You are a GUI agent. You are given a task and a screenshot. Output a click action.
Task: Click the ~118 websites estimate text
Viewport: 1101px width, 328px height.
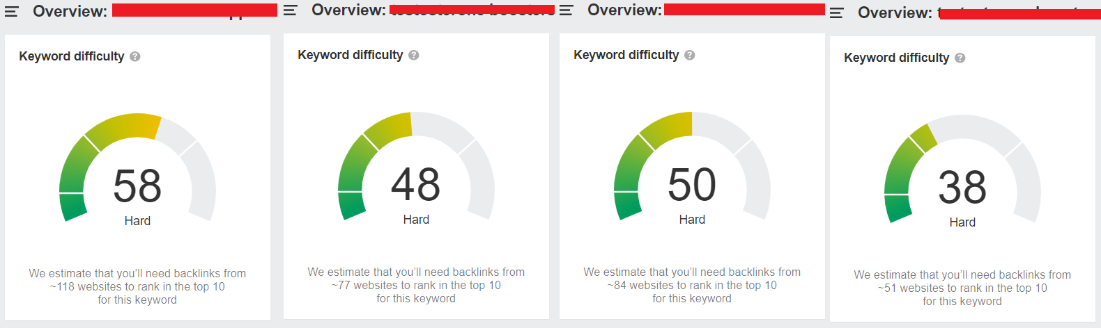coord(137,286)
